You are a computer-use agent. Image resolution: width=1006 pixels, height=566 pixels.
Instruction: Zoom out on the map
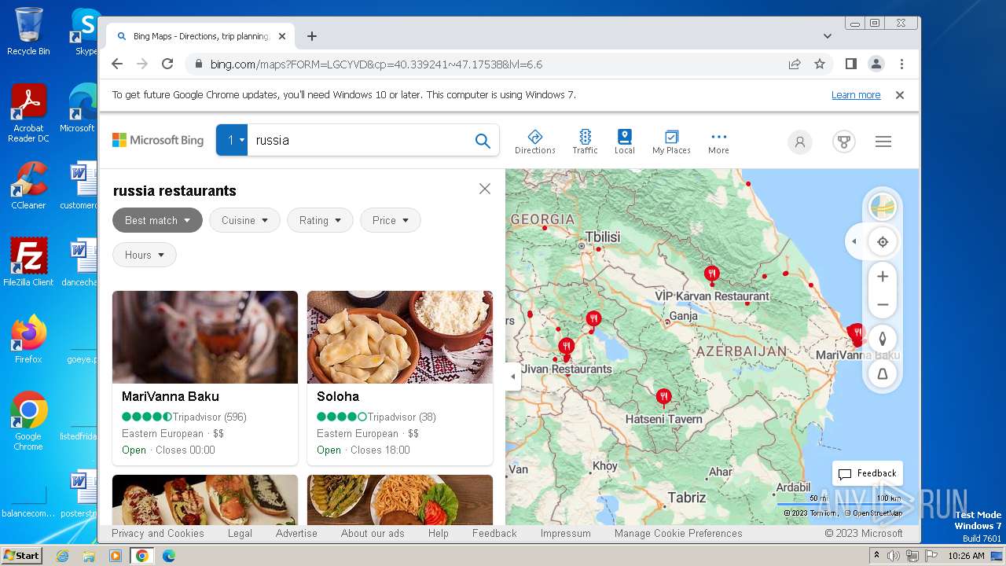pyautogui.click(x=883, y=305)
